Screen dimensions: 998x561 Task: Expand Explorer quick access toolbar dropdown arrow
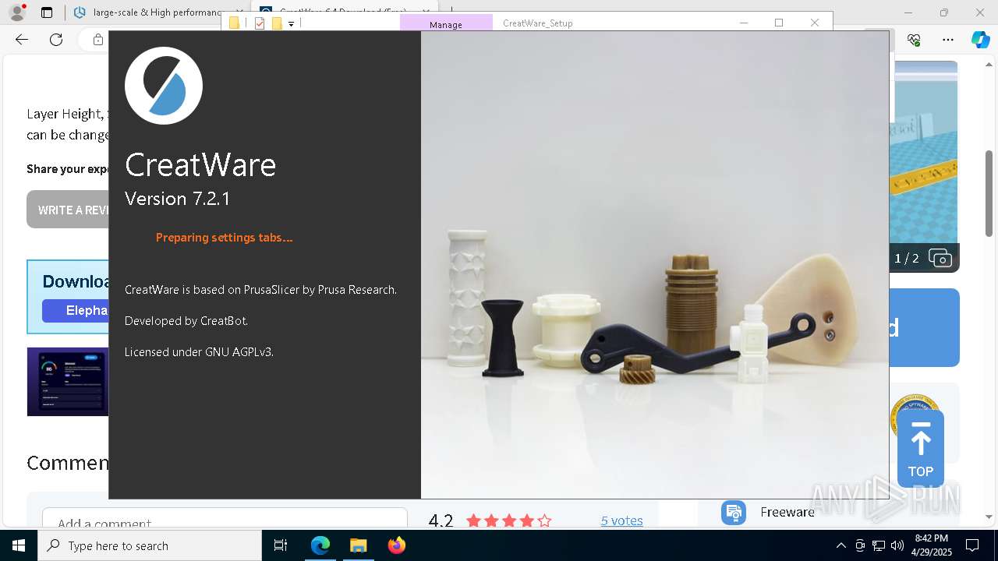pos(291,24)
